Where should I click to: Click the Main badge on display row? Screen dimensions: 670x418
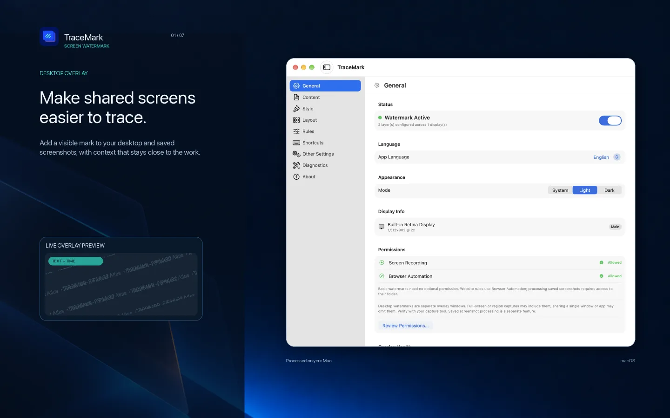pos(615,227)
